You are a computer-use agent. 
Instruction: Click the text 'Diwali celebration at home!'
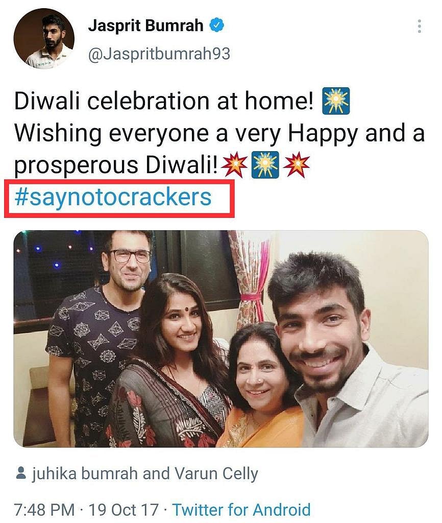(163, 102)
